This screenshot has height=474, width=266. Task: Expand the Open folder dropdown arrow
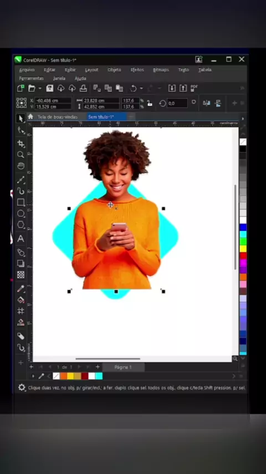40,89
